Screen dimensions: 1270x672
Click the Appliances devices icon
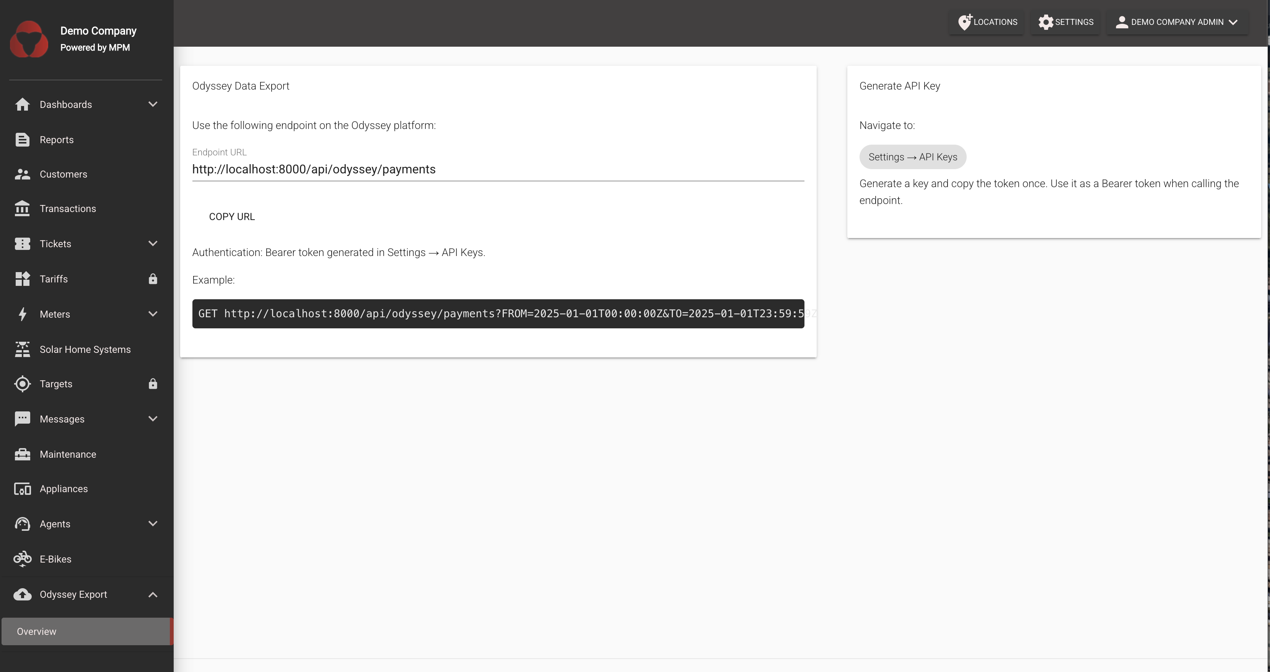22,489
